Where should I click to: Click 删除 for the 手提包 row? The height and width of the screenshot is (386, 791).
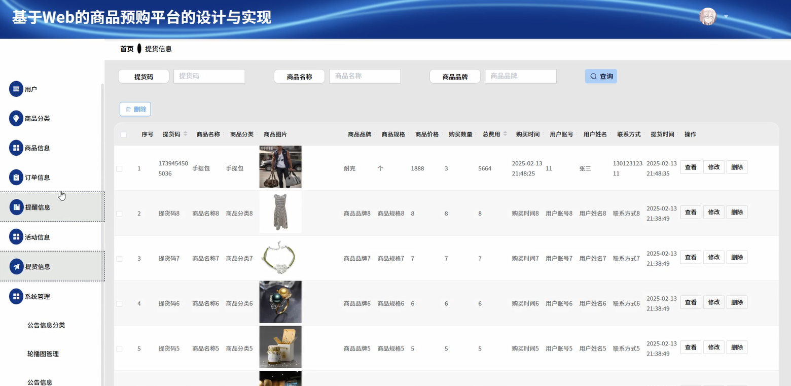(x=737, y=167)
